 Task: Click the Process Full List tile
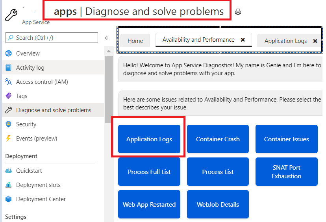coord(149,172)
